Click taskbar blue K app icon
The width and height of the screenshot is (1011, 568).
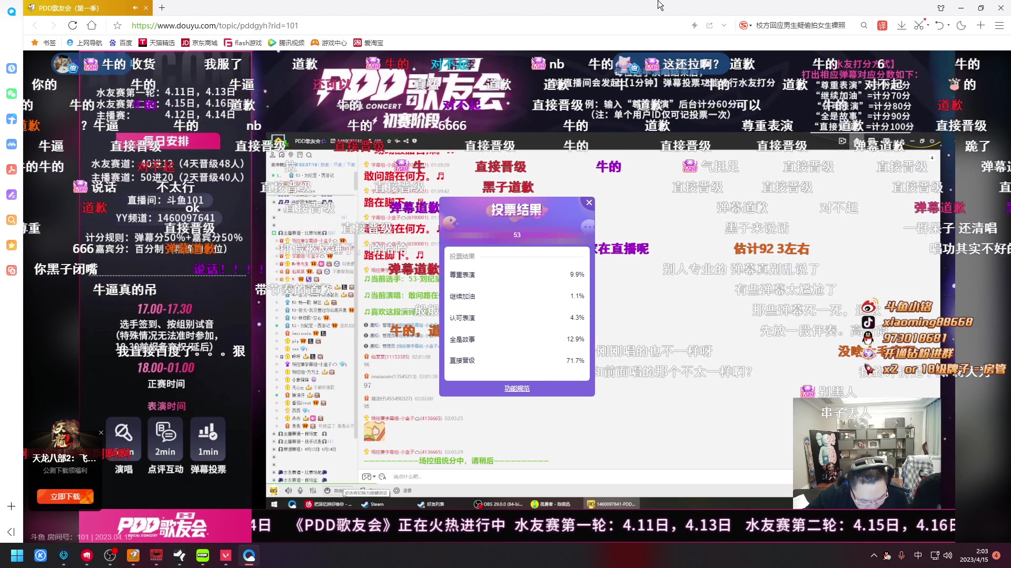41,555
